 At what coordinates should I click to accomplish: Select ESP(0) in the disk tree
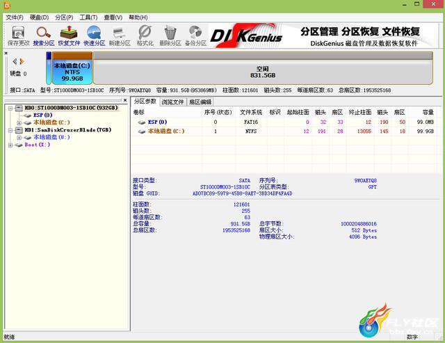[x=43, y=115]
